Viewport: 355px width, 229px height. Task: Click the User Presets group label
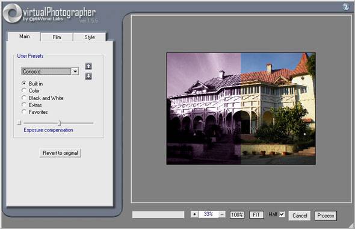pos(30,56)
